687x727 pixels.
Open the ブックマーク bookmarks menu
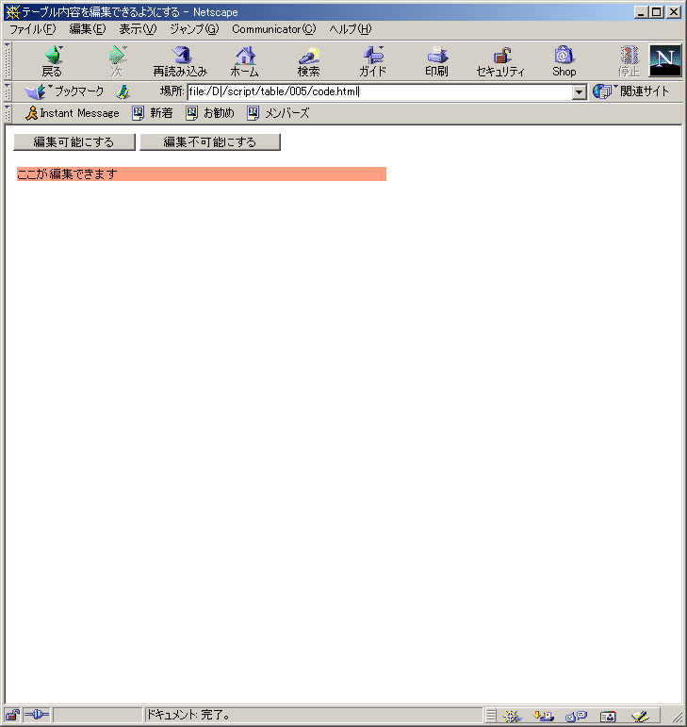(x=64, y=91)
